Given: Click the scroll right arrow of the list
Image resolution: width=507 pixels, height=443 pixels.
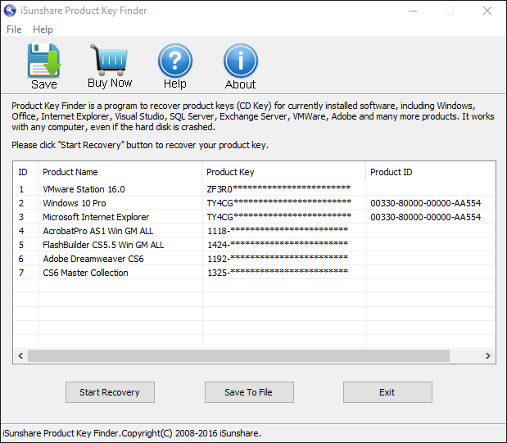Looking at the screenshot, I should (488, 355).
